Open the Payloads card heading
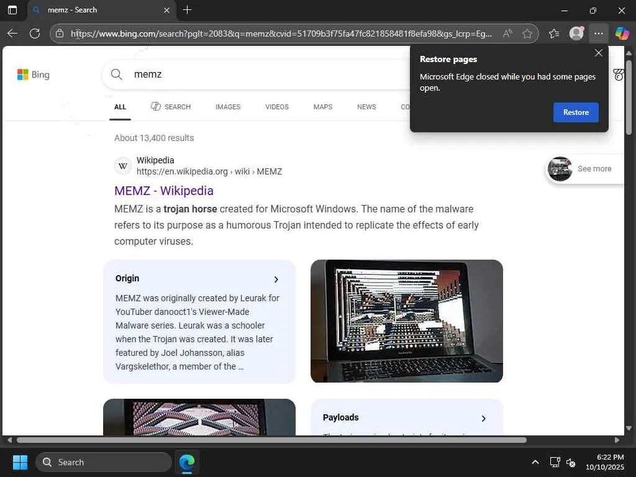Screen dimensions: 636x477 (341, 417)
